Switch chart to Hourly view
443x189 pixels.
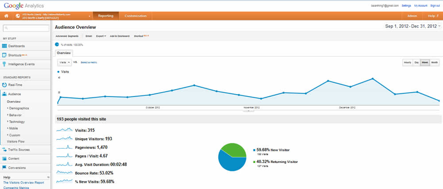[407, 63]
